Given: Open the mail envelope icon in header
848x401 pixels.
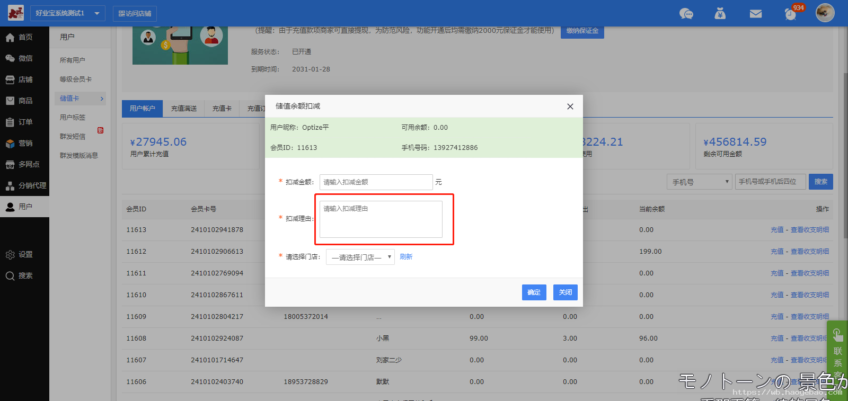Looking at the screenshot, I should (756, 14).
